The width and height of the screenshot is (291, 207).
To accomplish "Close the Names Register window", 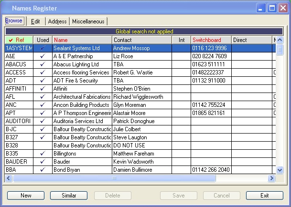I will (283, 8).
